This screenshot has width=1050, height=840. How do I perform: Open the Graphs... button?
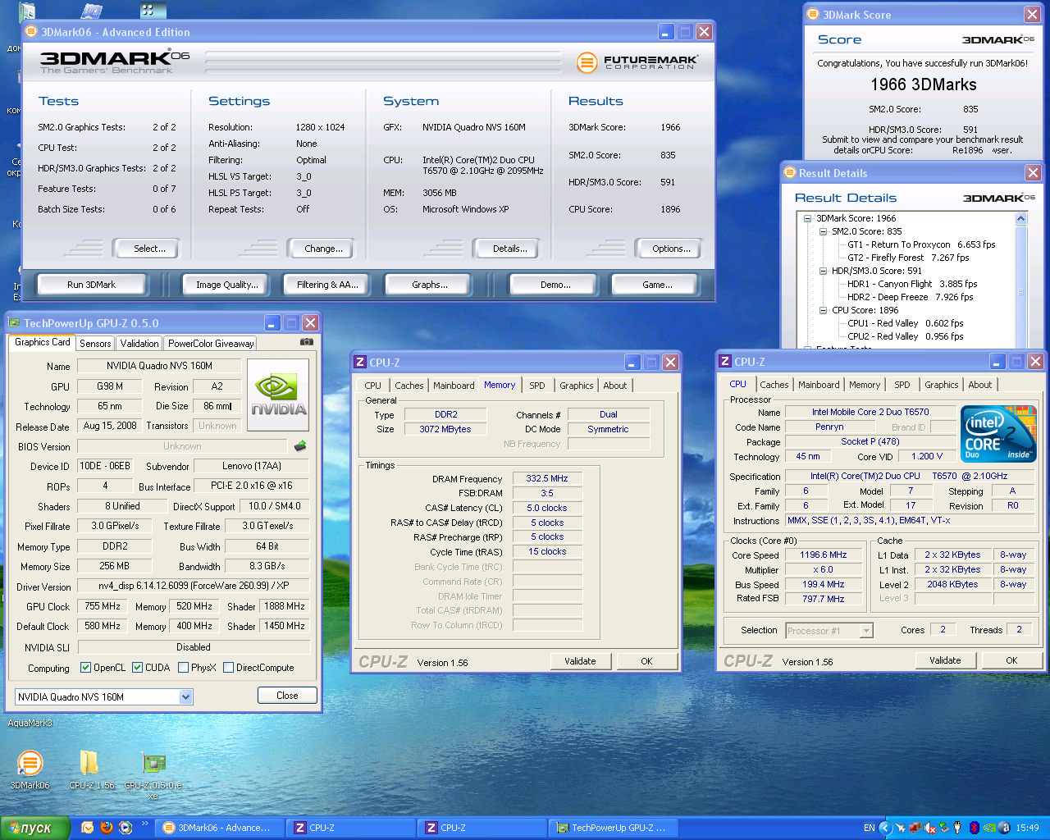coord(430,285)
